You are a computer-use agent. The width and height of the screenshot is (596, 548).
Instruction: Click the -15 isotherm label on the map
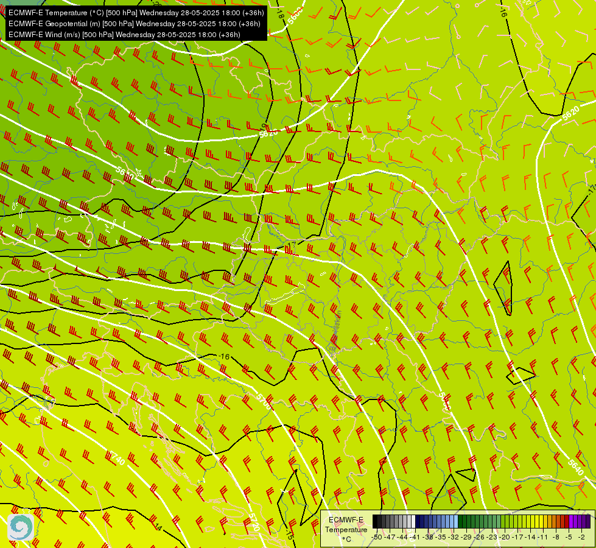[x=290, y=535]
